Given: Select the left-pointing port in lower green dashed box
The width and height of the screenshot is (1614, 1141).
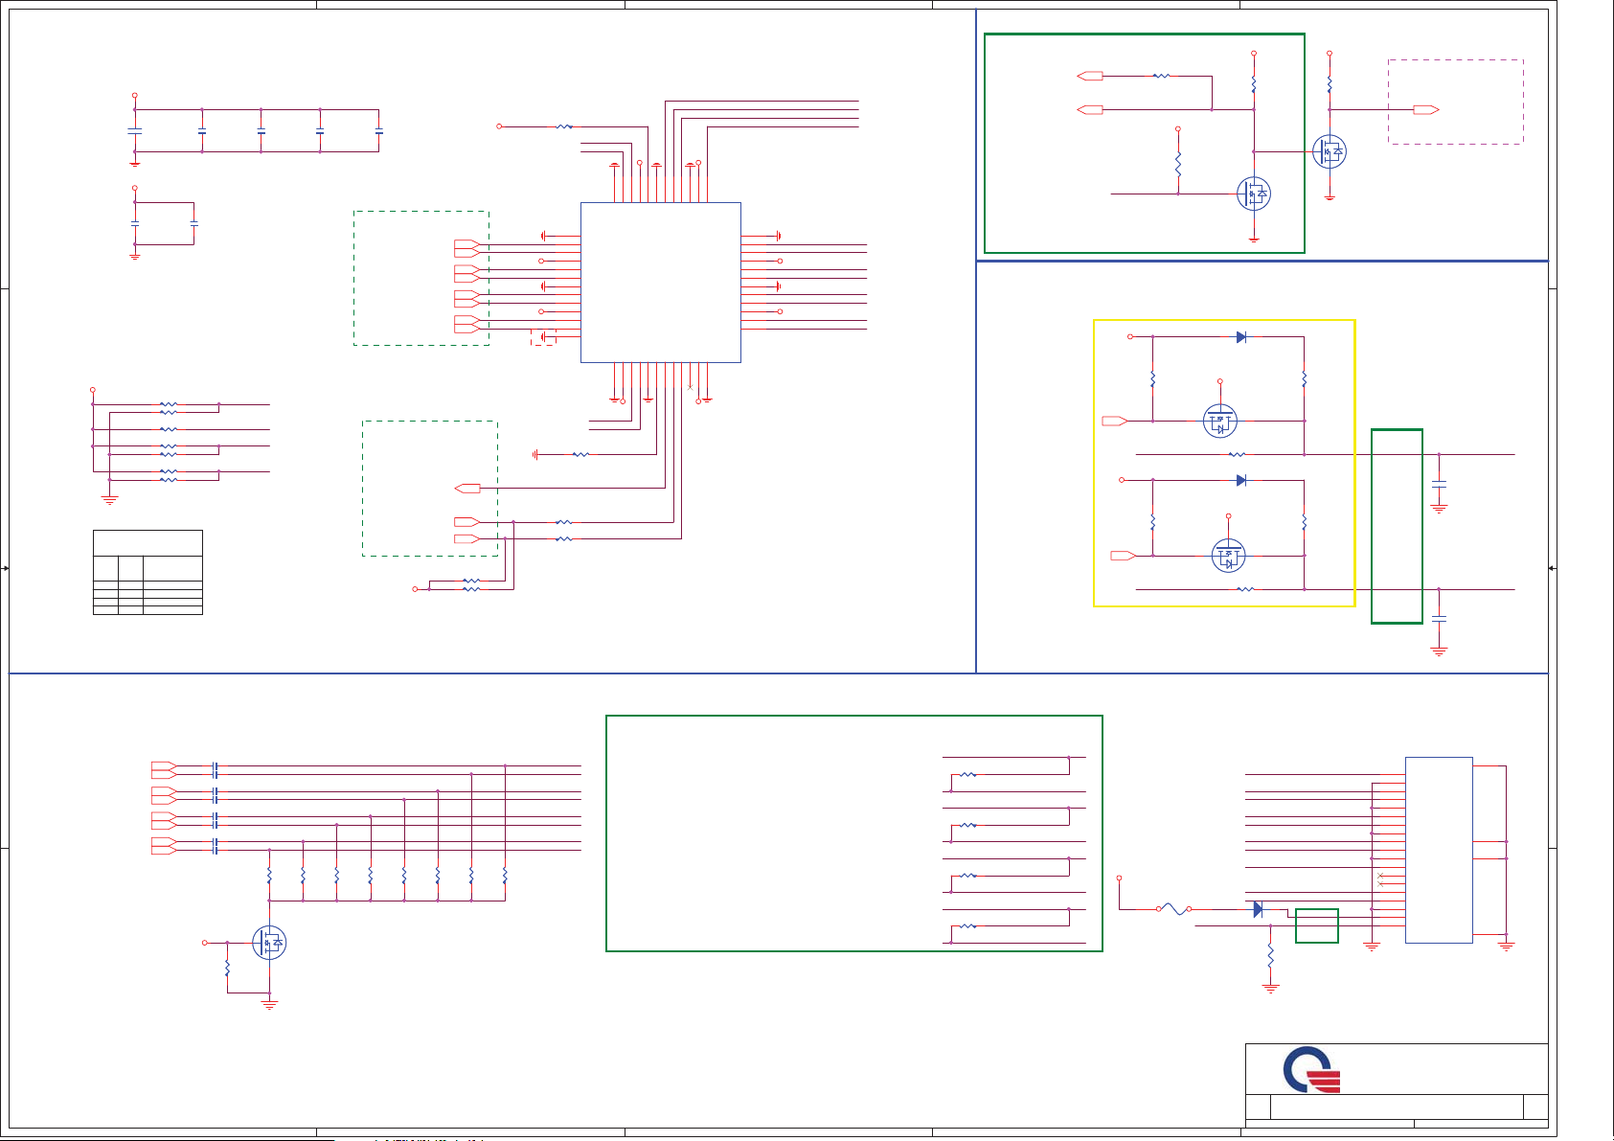Looking at the screenshot, I should (467, 489).
